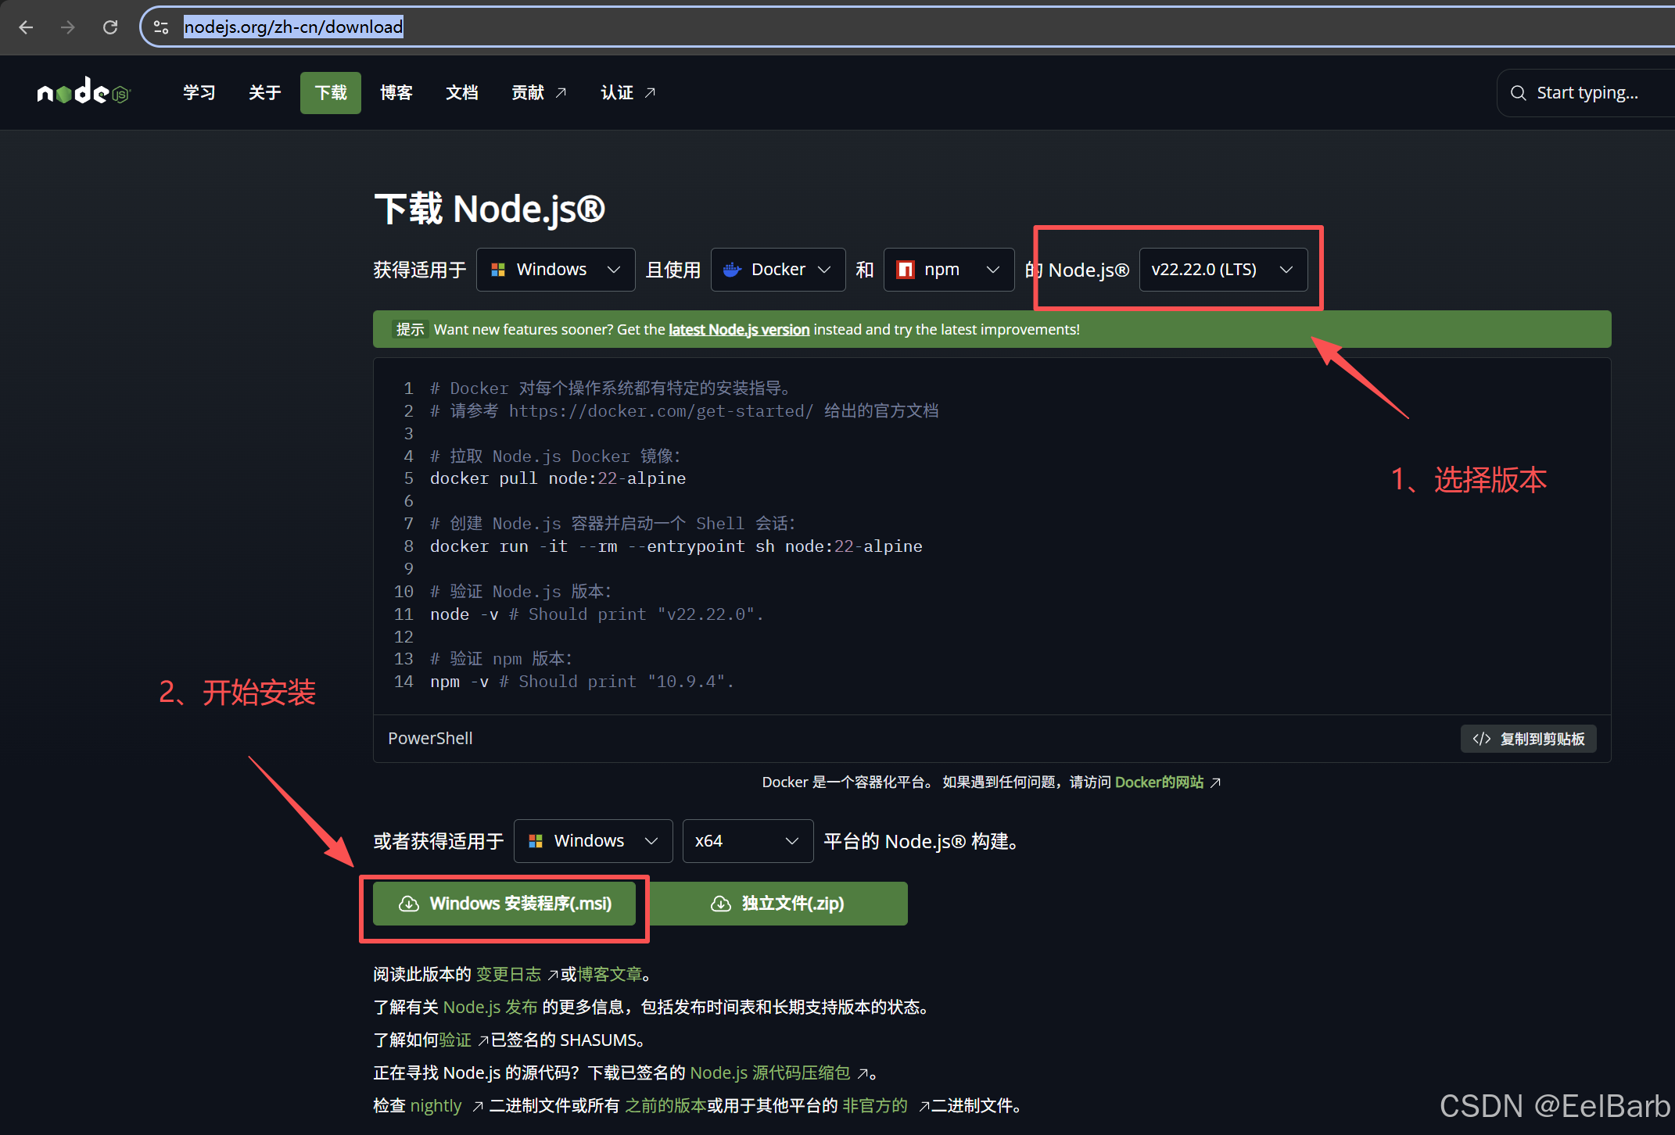Open the Windows platform dropdown at top
The height and width of the screenshot is (1135, 1675).
[555, 270]
